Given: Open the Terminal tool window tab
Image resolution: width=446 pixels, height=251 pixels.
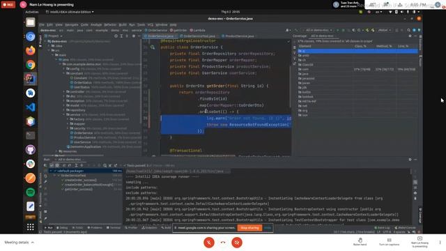Looking at the screenshot, I should pos(114,228).
